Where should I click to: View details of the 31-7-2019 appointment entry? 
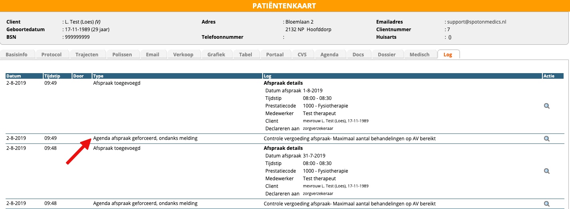click(546, 171)
